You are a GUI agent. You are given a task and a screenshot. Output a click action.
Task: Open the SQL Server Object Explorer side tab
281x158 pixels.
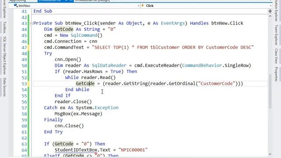pos(5,55)
